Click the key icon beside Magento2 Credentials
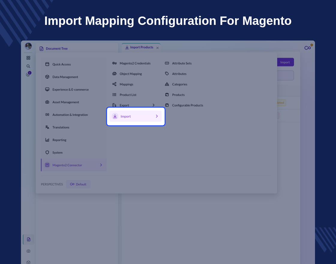This screenshot has width=336, height=264. point(114,63)
